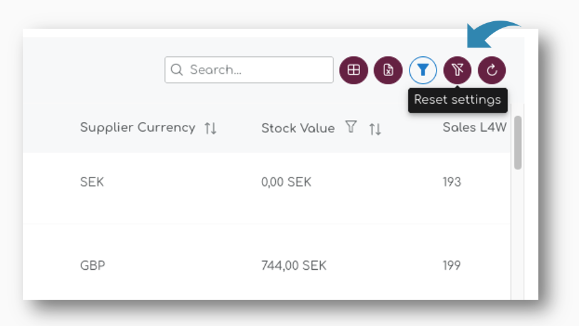The height and width of the screenshot is (326, 579).
Task: Click the 193 Sales L4W cell
Action: (451, 182)
